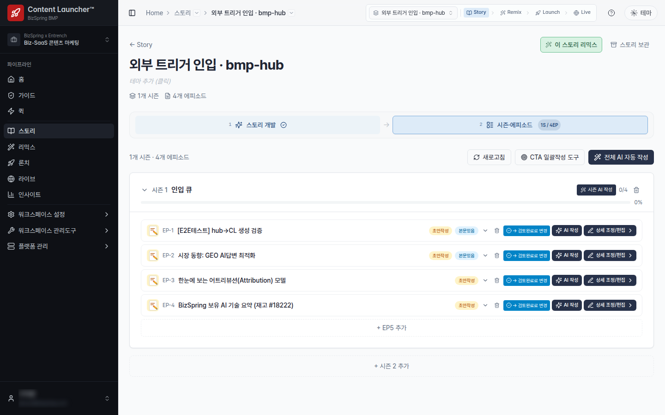The image size is (665, 415).
Task: Expand the EP-2 status dropdown chevron
Action: (485, 255)
